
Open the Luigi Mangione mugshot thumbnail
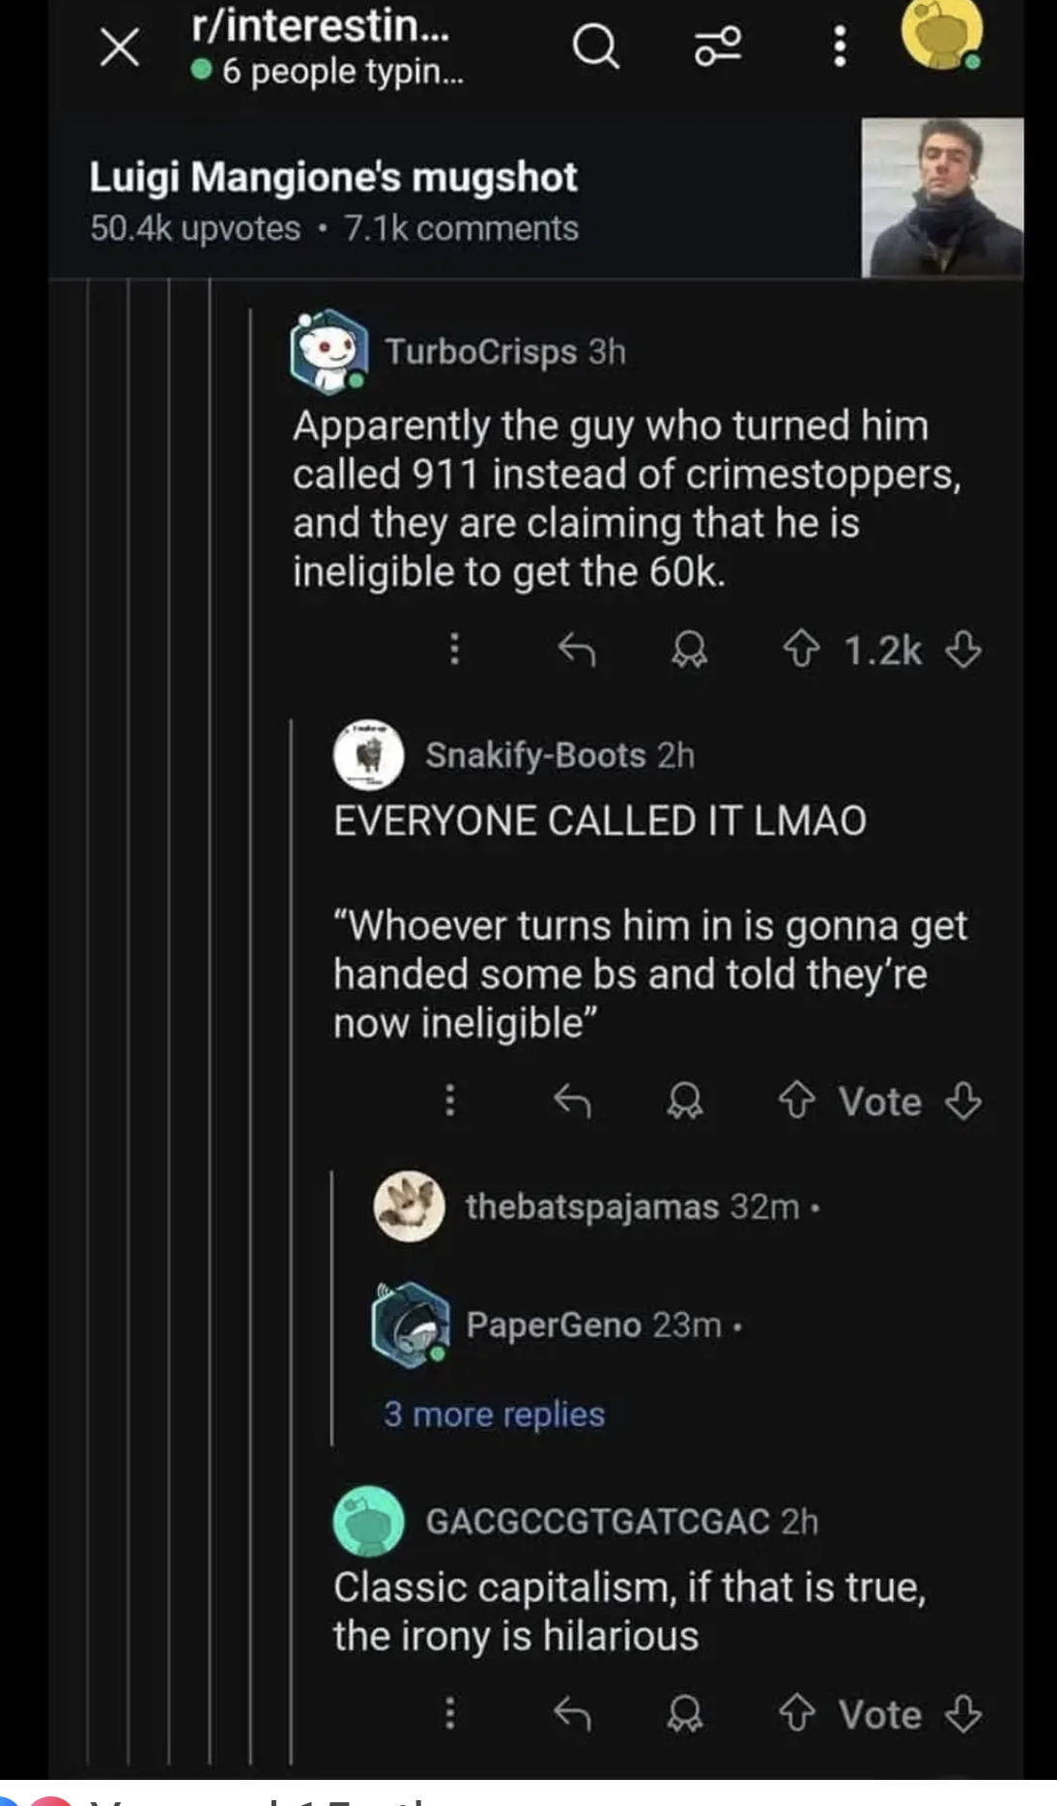(x=942, y=197)
